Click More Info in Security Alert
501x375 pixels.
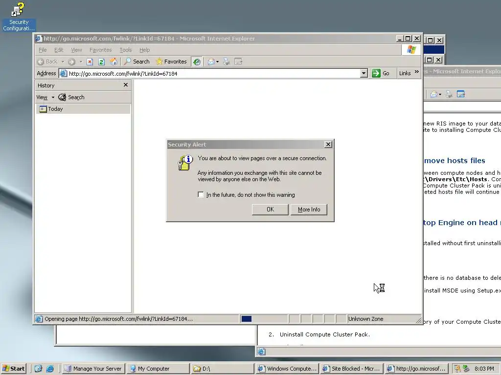[x=309, y=209]
